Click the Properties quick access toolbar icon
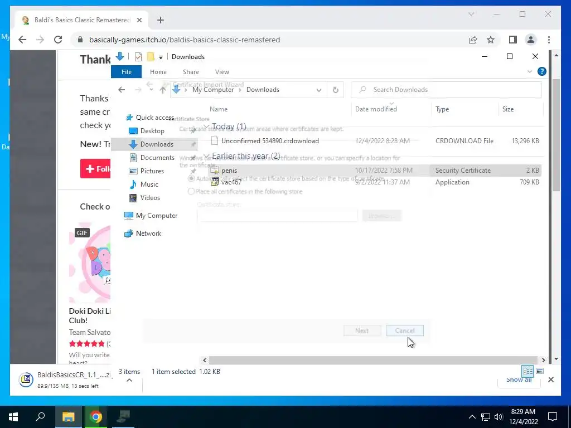 (138, 57)
